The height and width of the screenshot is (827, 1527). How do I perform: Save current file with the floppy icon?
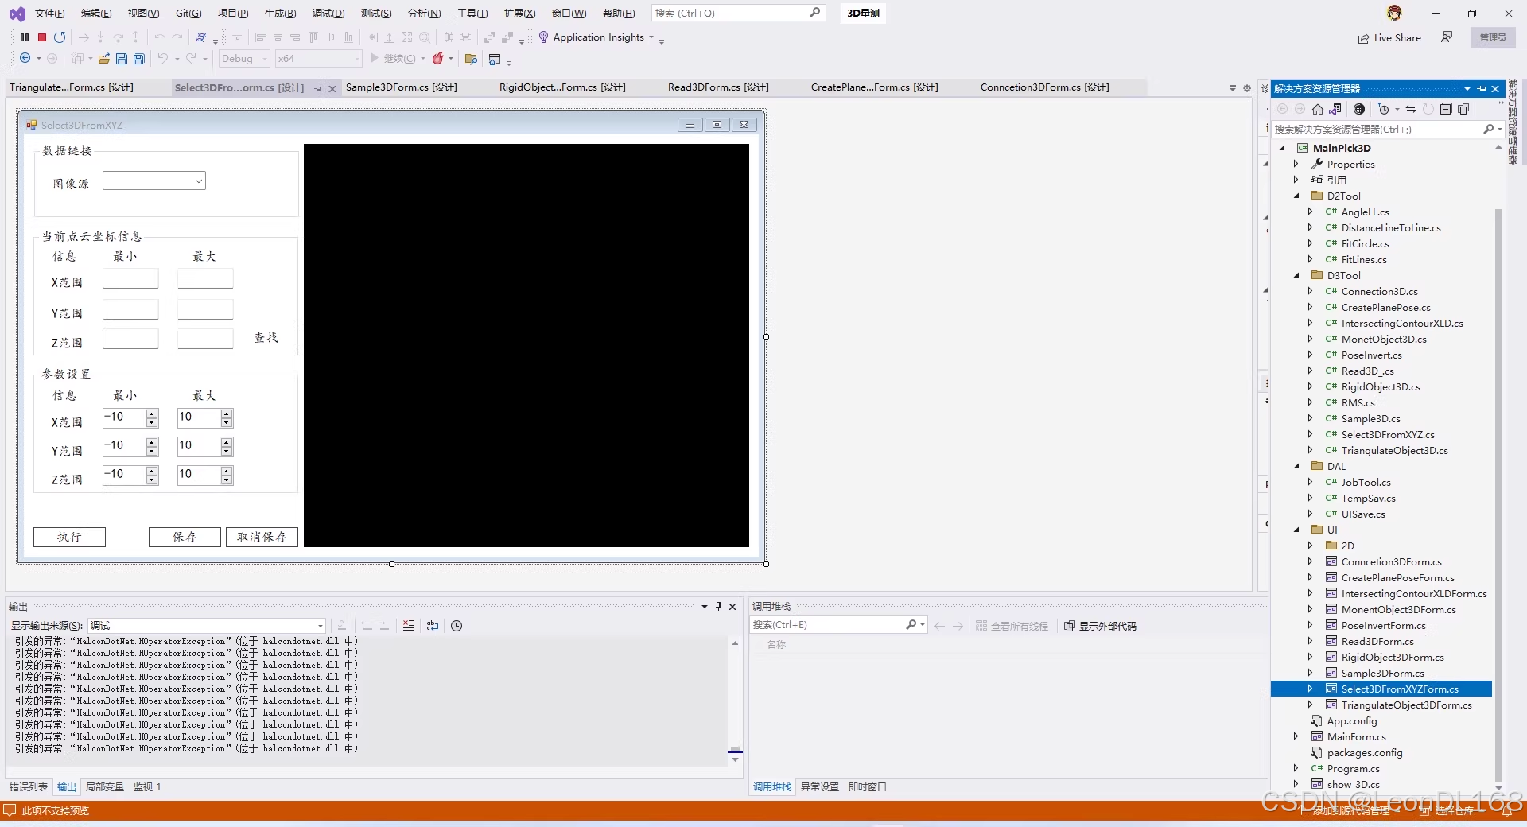(122, 58)
